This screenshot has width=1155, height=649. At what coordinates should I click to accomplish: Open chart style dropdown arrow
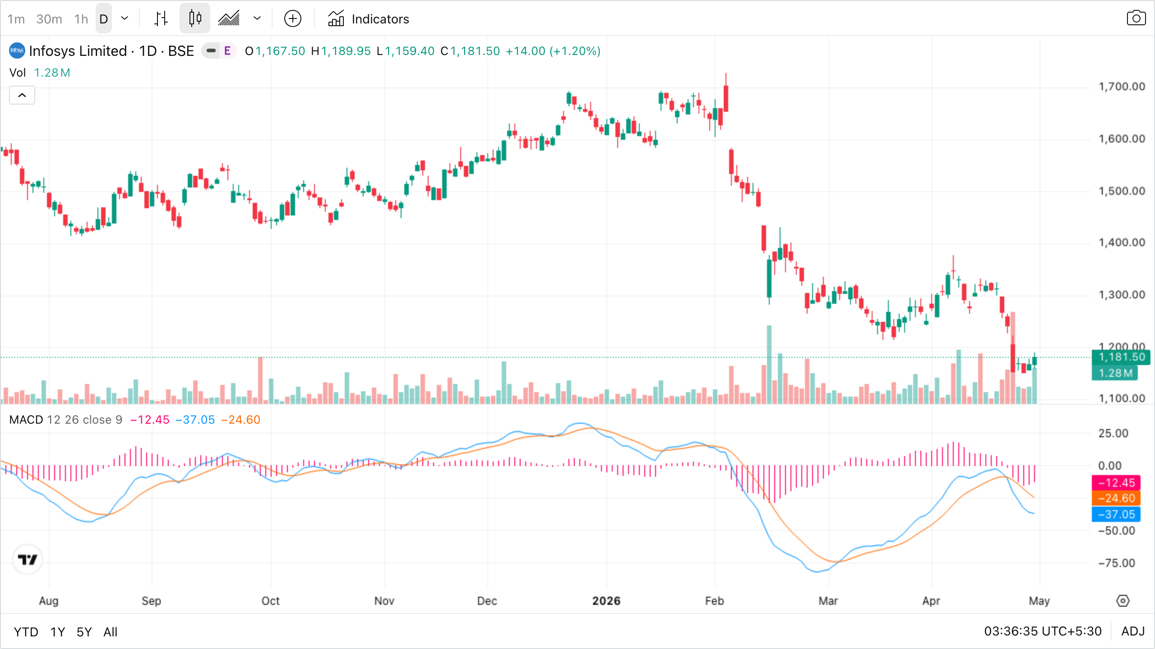(x=257, y=18)
